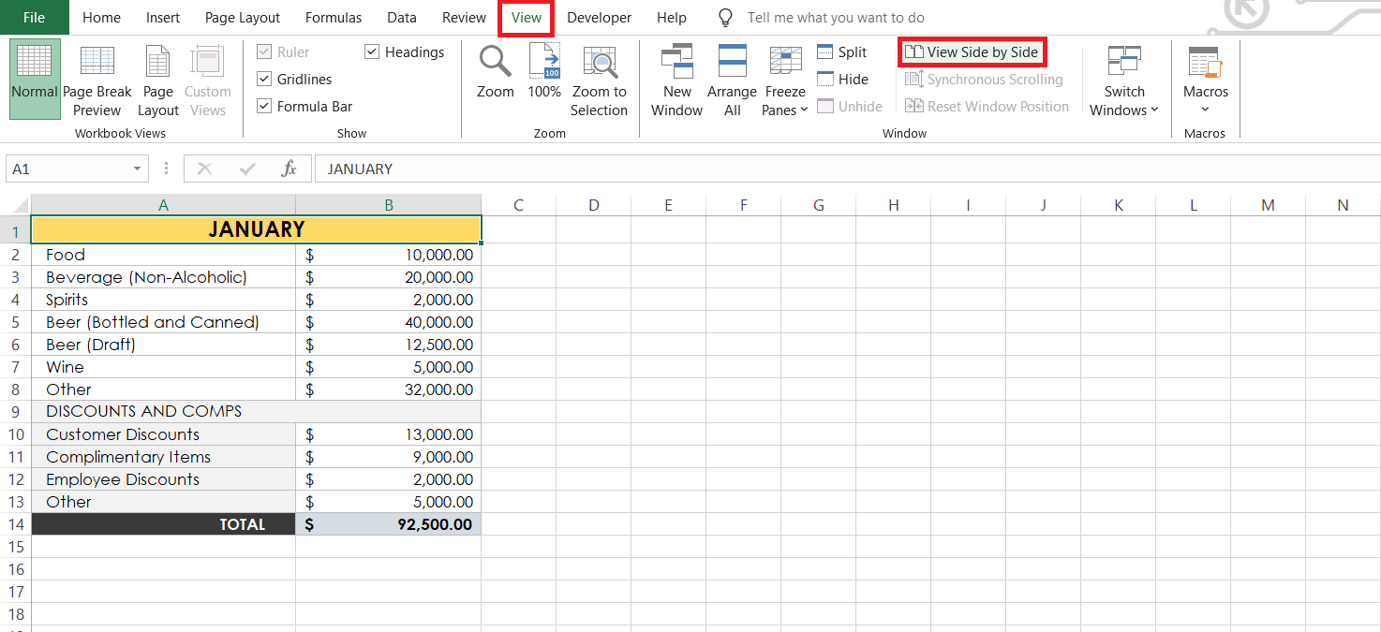Image resolution: width=1381 pixels, height=632 pixels.
Task: Select row 14 header
Action: click(16, 524)
